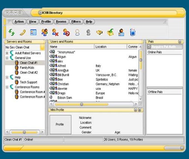Select user alex in the list
The width and height of the screenshot is (189, 159).
coord(60,61)
